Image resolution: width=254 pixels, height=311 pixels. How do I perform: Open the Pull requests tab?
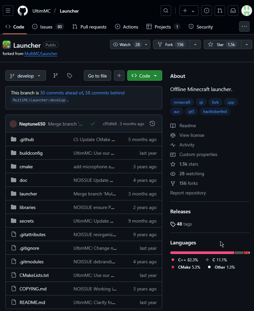coord(89,27)
